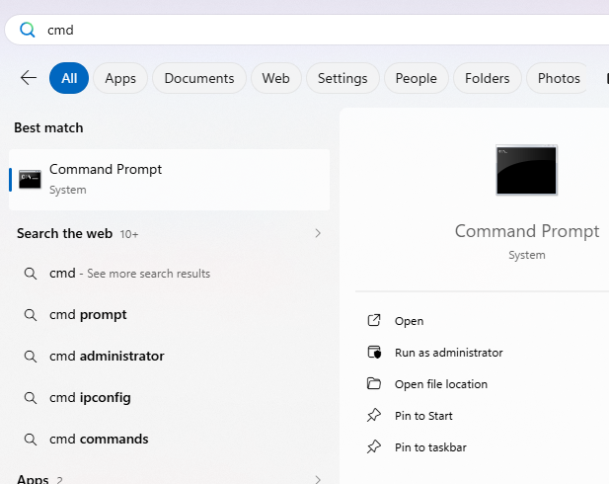Switch to the Documents filter tab
This screenshot has width=609, height=484.
pos(199,78)
